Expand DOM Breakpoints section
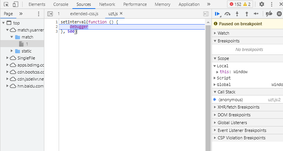The height and width of the screenshot is (151, 283). pos(215,115)
